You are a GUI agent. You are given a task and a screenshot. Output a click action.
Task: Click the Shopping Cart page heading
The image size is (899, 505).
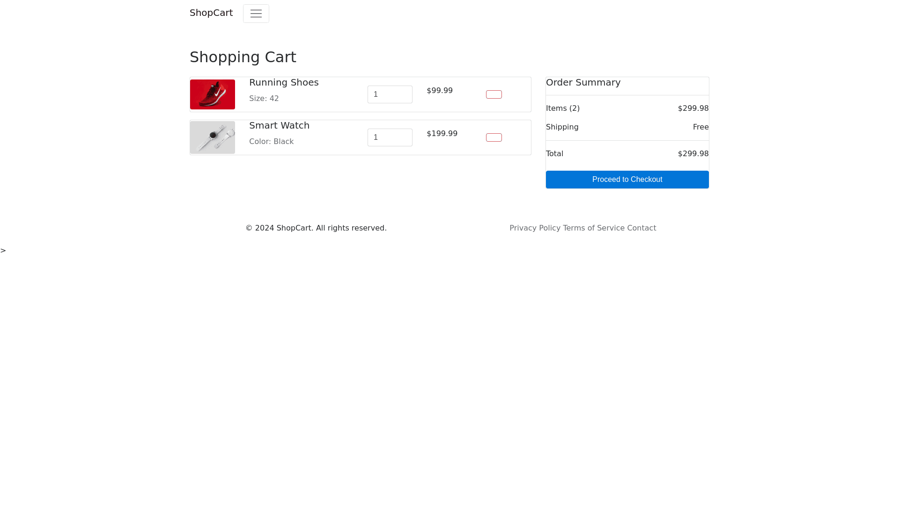tap(243, 57)
